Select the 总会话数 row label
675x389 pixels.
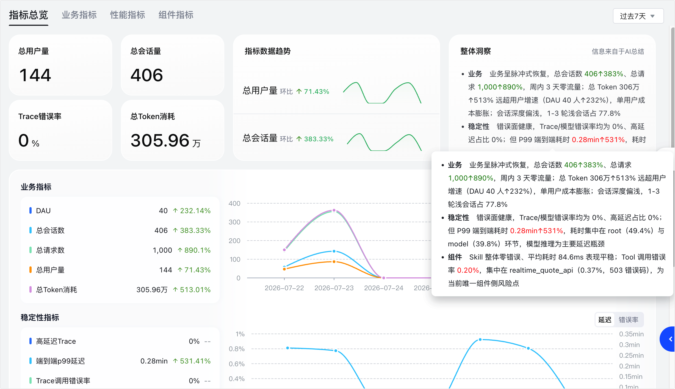pyautogui.click(x=50, y=230)
